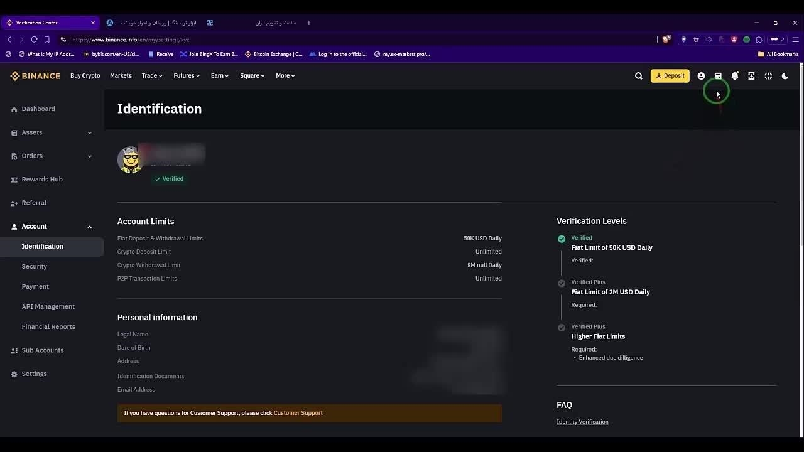Open the wallet icon in header

pyautogui.click(x=718, y=76)
